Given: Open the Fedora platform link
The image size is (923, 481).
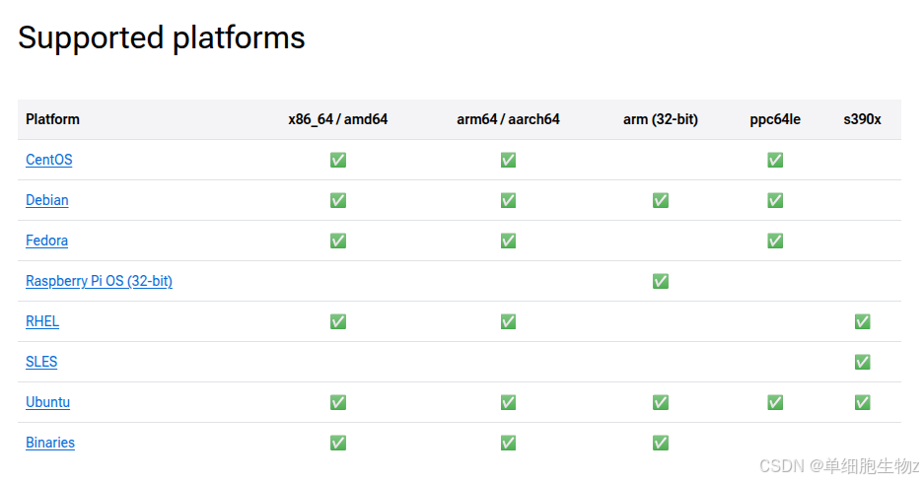Looking at the screenshot, I should click(46, 240).
